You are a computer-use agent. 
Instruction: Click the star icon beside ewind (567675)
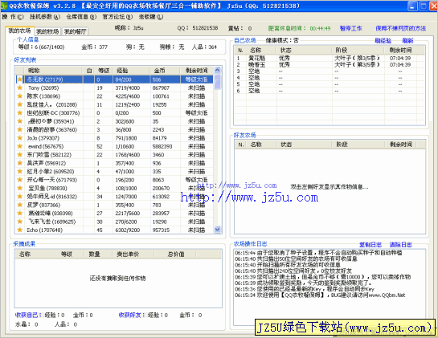20,146
